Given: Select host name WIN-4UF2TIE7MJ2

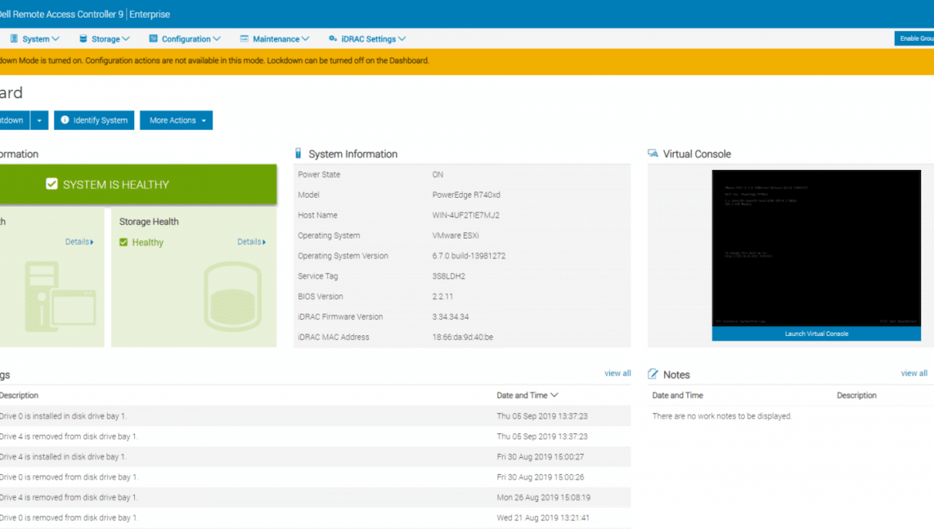Looking at the screenshot, I should (466, 215).
